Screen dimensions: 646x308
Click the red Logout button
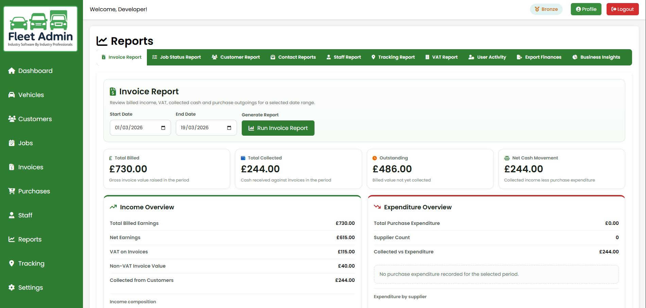click(x=623, y=9)
